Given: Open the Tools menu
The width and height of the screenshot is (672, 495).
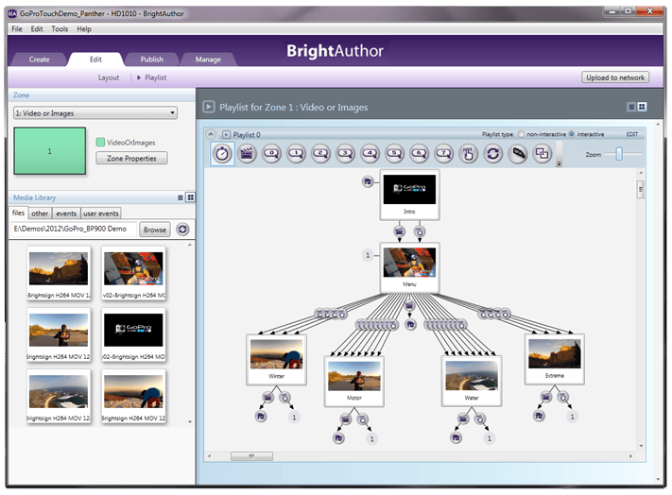Looking at the screenshot, I should [x=60, y=29].
